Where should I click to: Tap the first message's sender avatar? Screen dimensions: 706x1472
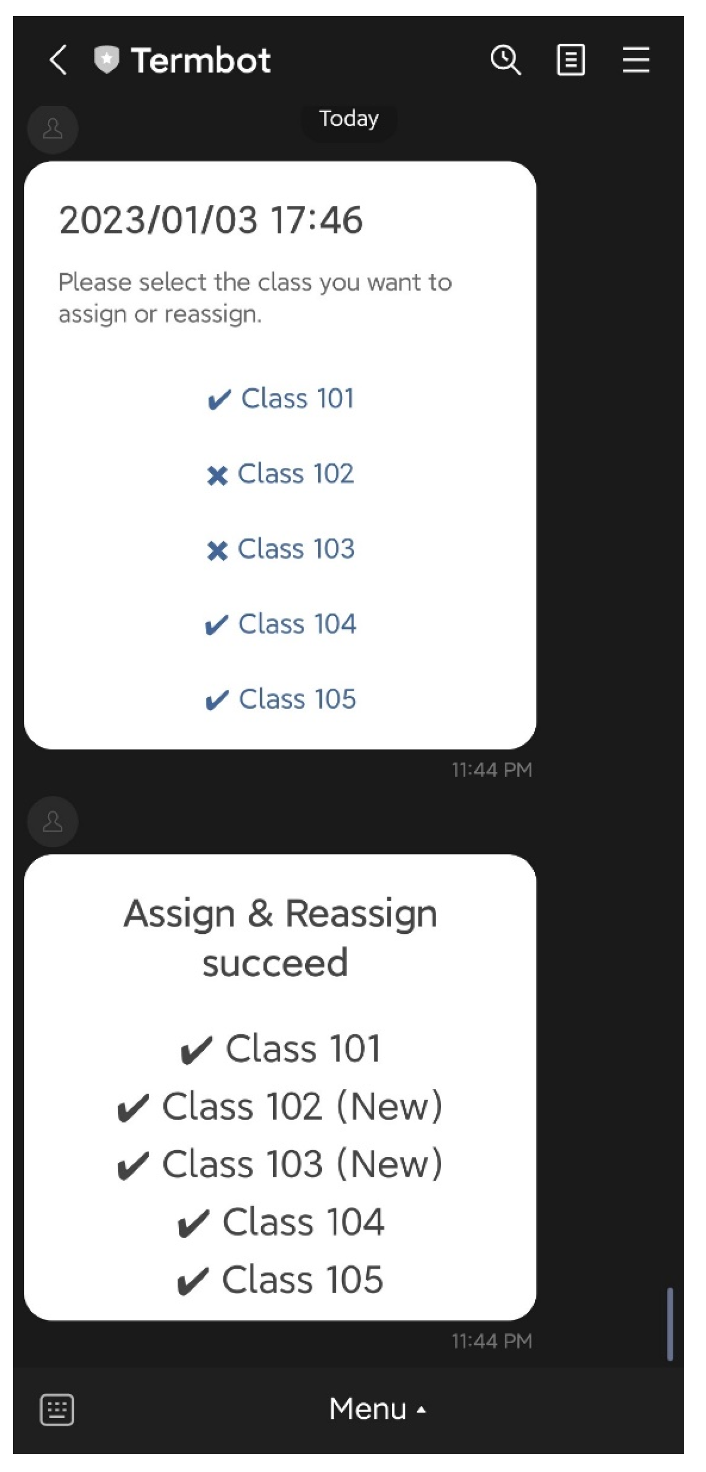(53, 128)
